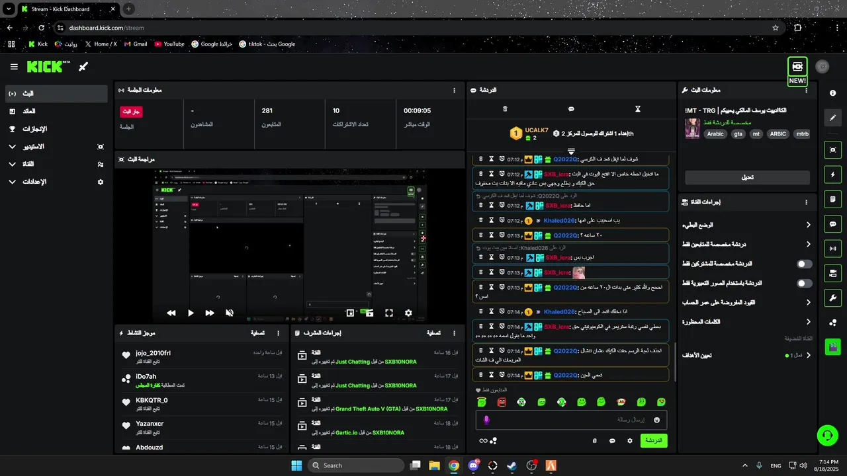This screenshot has height=476, width=847.
Task: Unmute the stream preview audio
Action: (230, 313)
